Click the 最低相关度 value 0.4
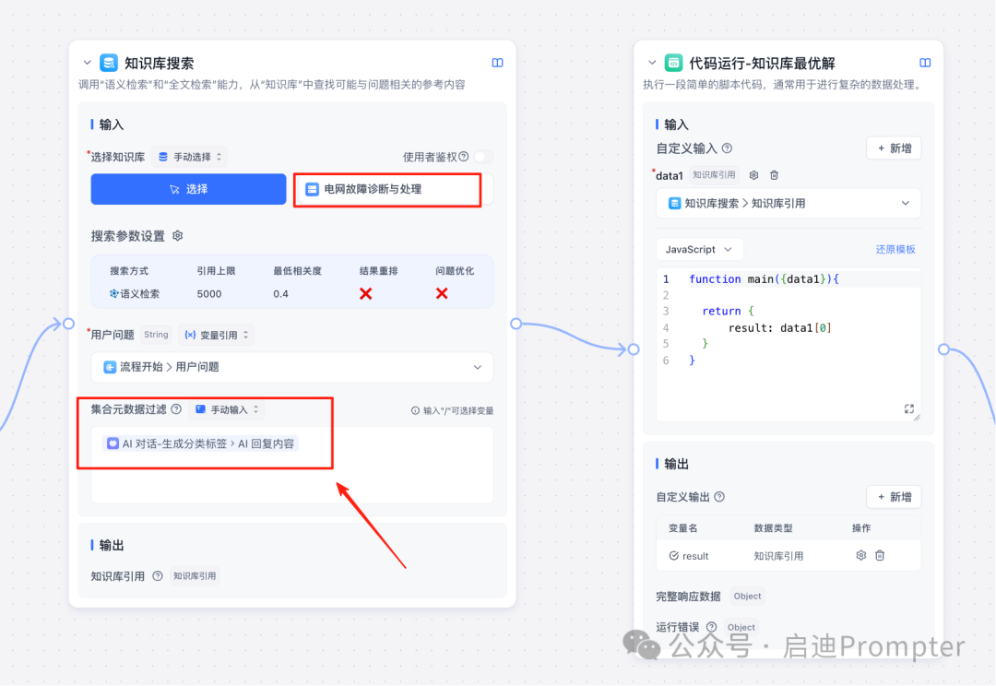 point(280,293)
